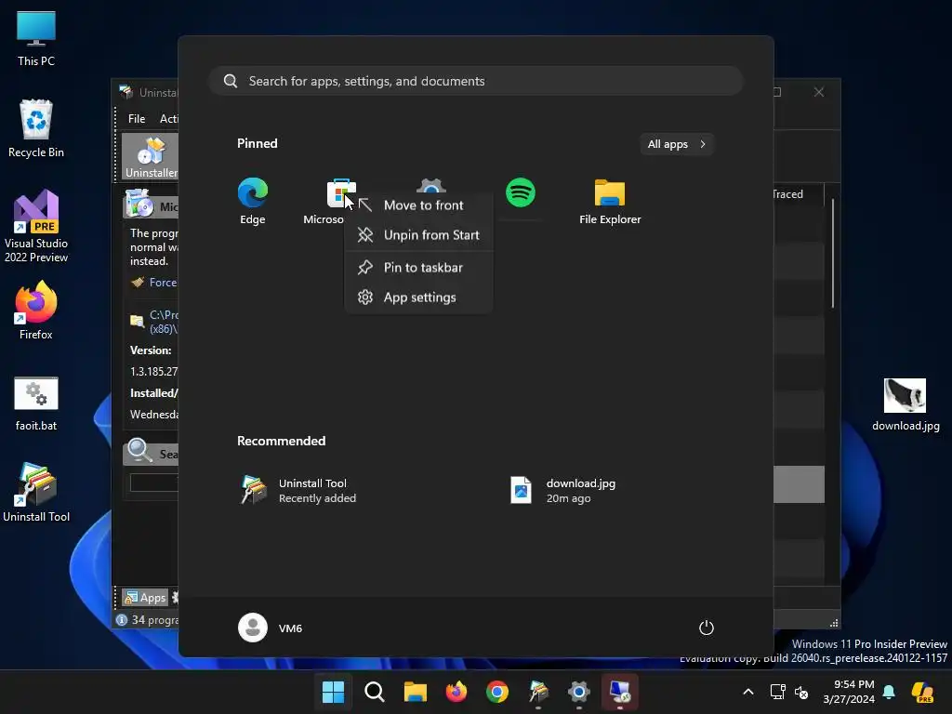
Task: Open the VM6 user account menu
Action: tap(271, 628)
